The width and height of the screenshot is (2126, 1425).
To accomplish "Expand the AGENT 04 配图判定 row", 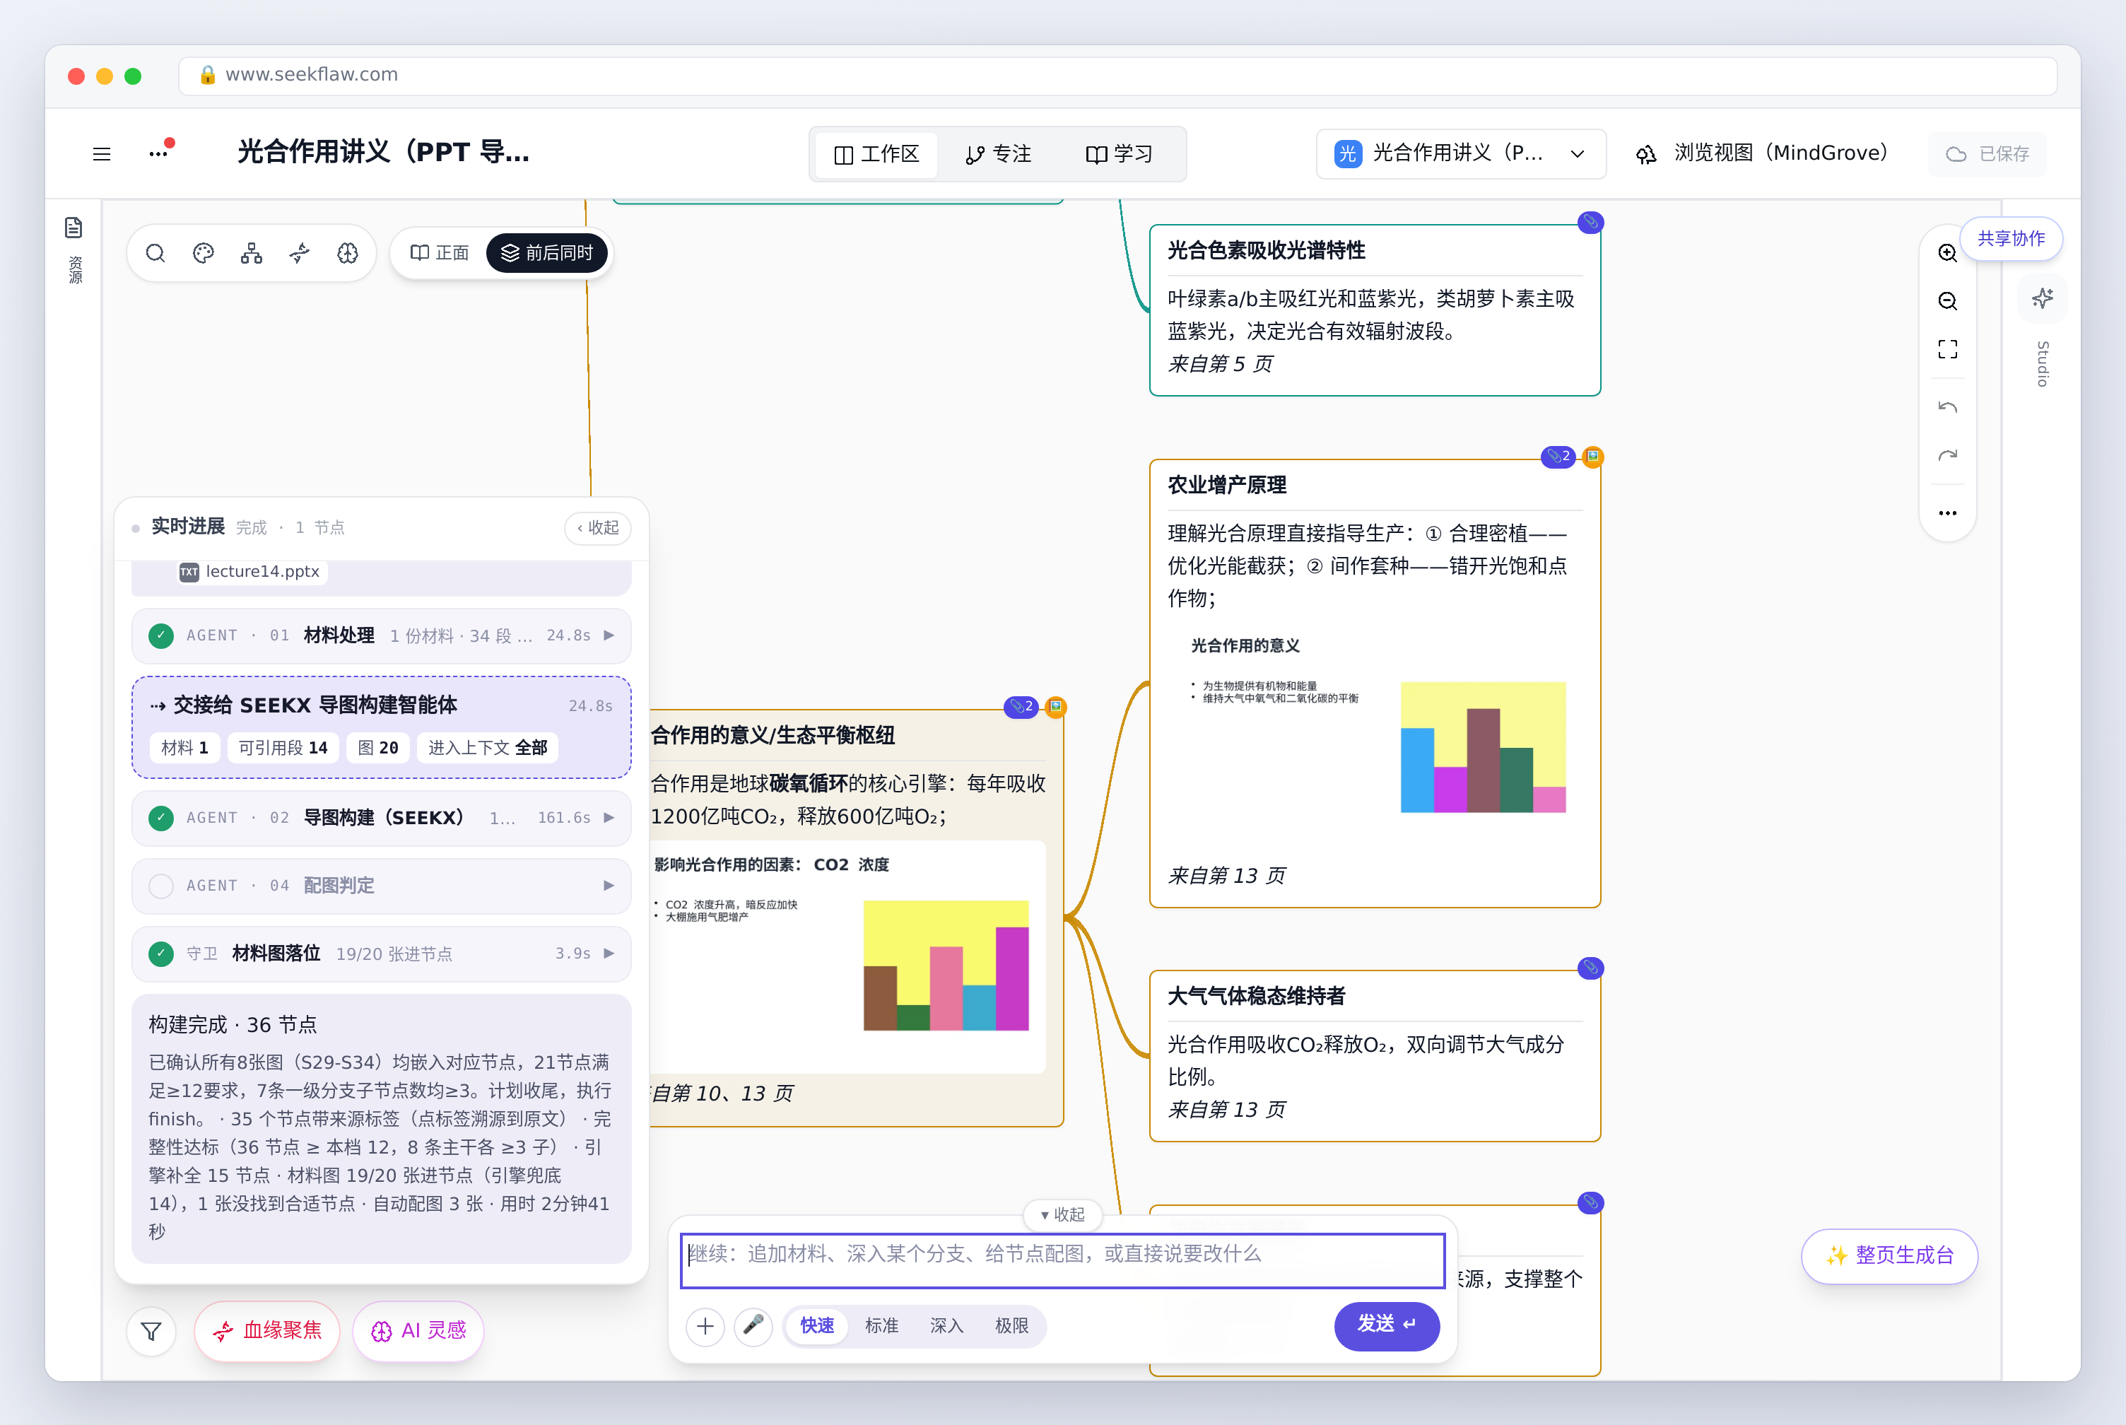I will (382, 885).
